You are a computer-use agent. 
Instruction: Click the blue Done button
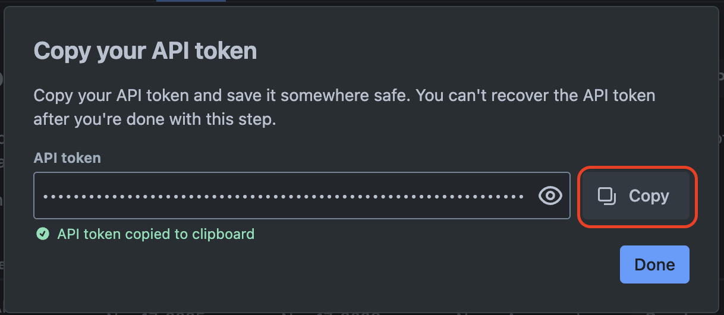click(654, 264)
